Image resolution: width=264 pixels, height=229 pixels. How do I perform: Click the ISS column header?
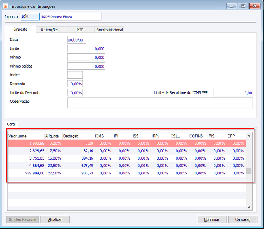[141, 136]
